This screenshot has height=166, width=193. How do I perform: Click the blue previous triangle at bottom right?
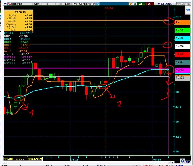point(186,162)
